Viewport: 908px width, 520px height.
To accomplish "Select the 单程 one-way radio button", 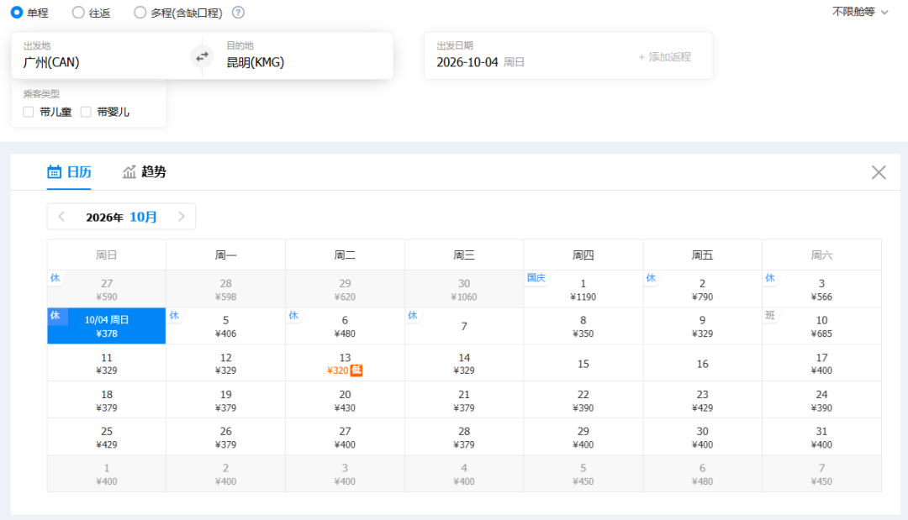I will tap(17, 12).
